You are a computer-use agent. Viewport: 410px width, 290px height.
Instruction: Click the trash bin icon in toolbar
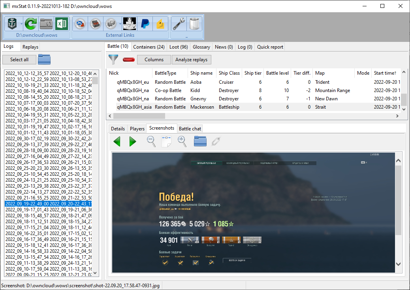(x=194, y=24)
